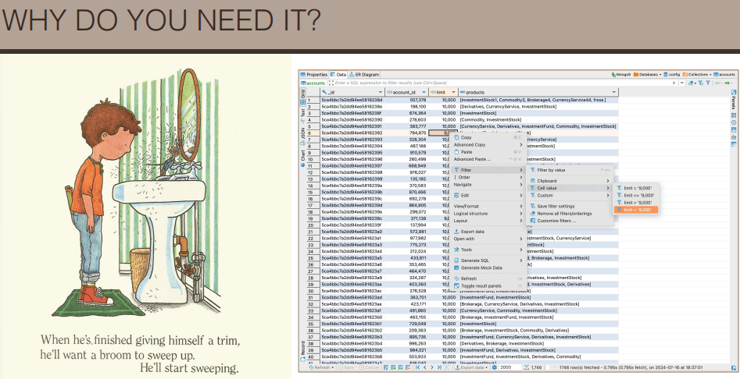Apply filter limit <> '9,000'
The image size is (740, 379).
coord(636,196)
